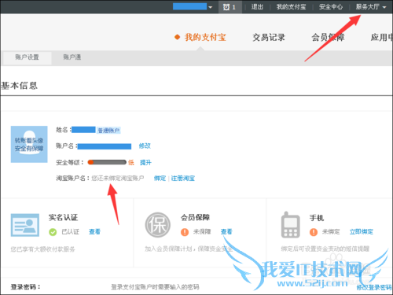Click 提升 to raise security level
This screenshot has width=393, height=295.
coord(145,163)
